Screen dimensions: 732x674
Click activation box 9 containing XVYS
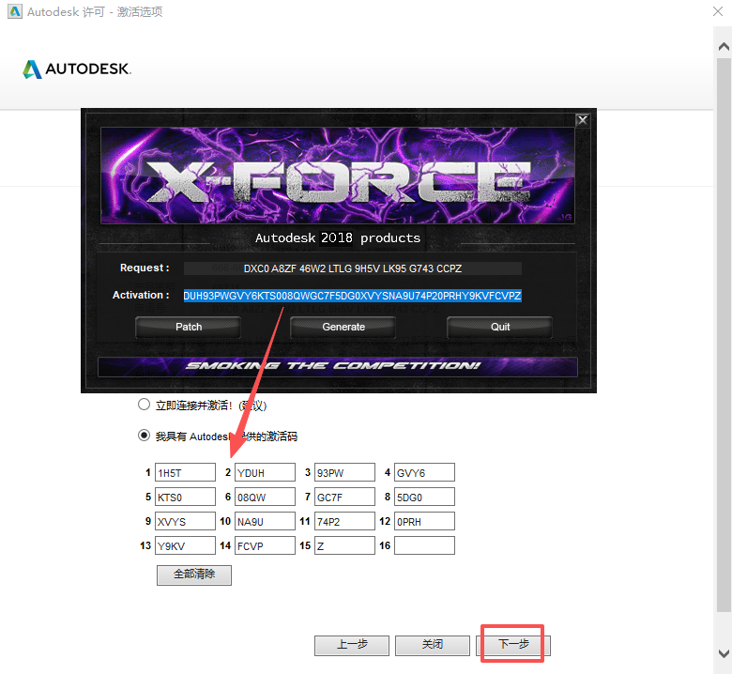pyautogui.click(x=185, y=521)
